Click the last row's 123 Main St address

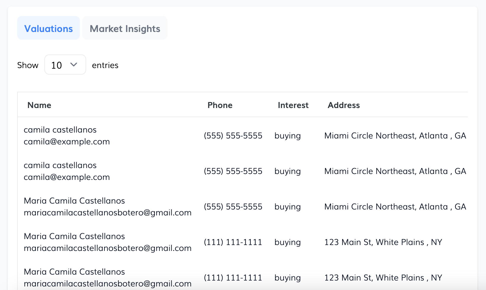(x=383, y=278)
